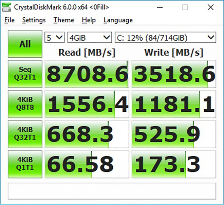Expand the test count dropdown showing 5

pos(54,37)
